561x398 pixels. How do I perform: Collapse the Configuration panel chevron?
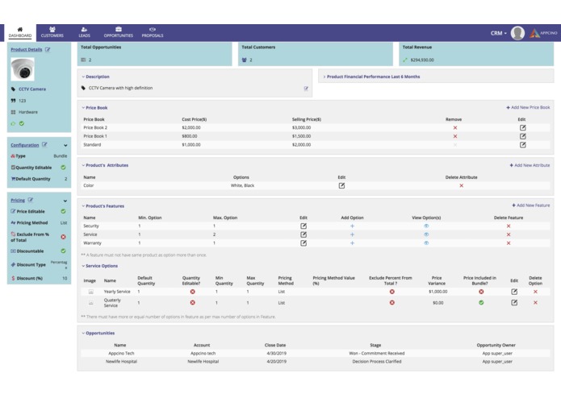[65, 145]
